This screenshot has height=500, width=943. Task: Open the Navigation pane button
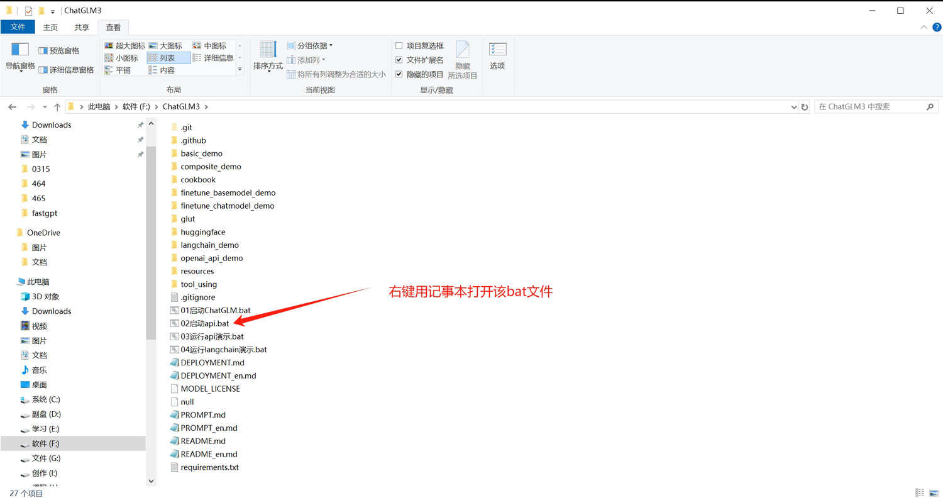[20, 57]
